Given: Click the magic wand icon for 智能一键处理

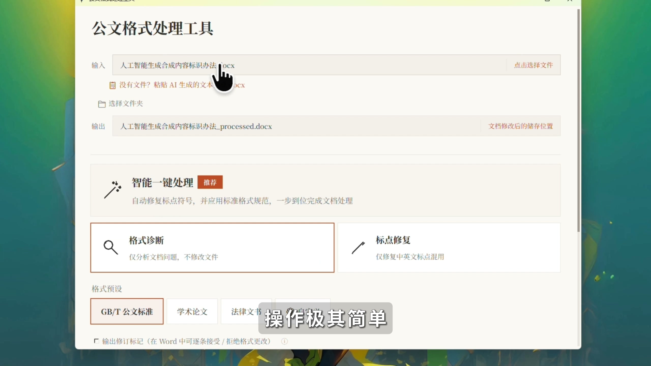Looking at the screenshot, I should coord(113,190).
